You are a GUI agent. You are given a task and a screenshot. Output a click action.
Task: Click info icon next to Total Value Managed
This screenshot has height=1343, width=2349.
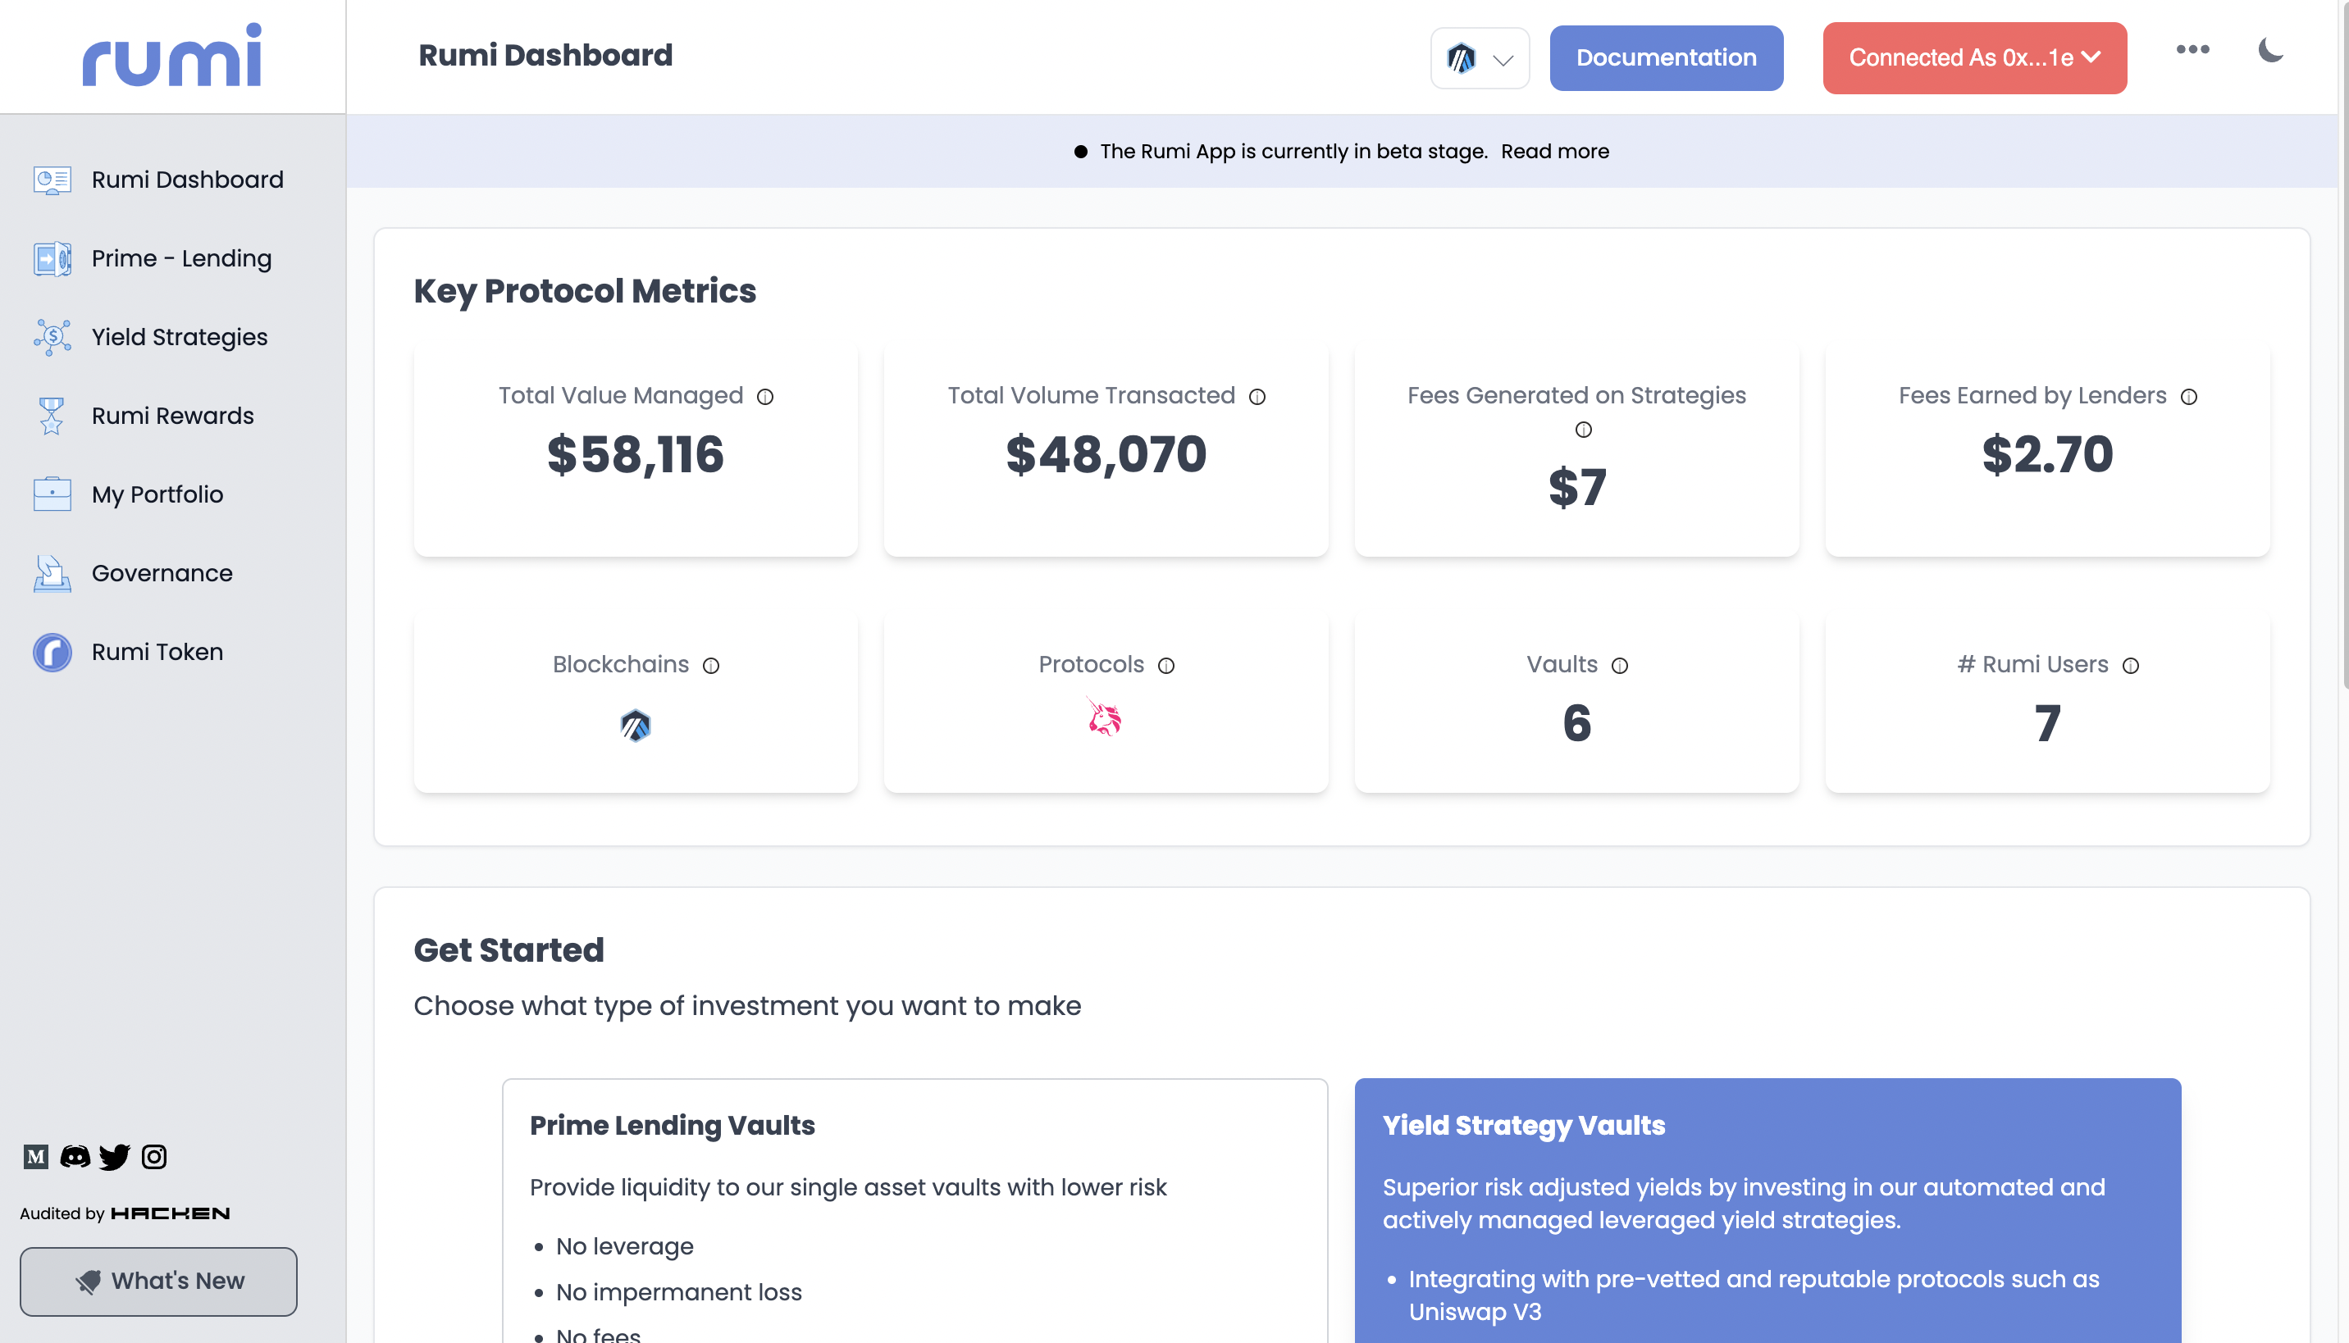765,397
